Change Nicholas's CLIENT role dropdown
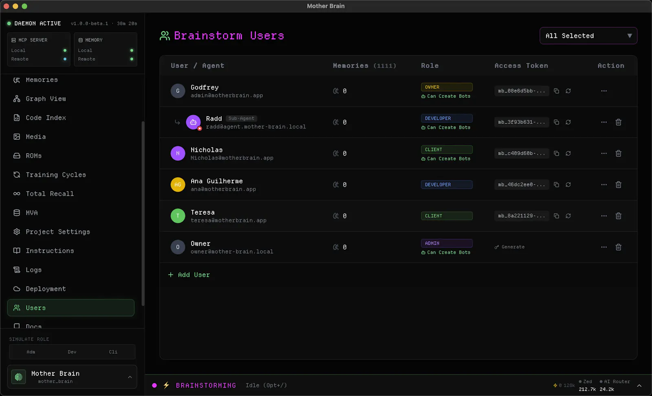Viewport: 652px width, 396px height. coord(447,150)
